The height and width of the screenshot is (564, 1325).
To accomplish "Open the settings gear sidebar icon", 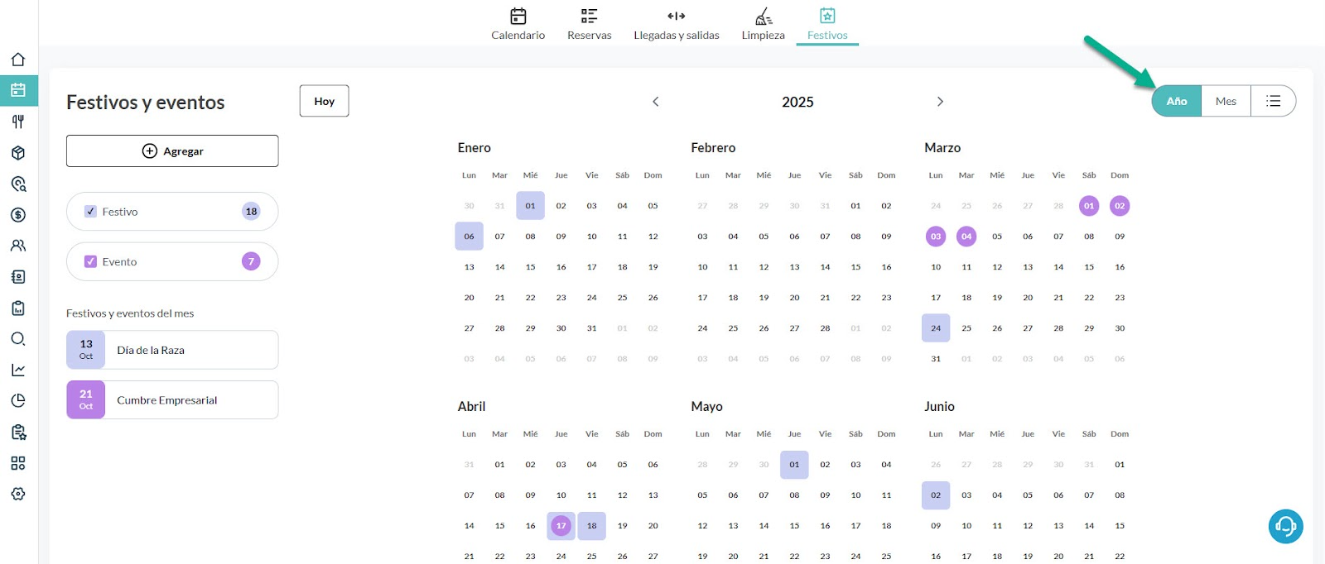I will tap(18, 494).
